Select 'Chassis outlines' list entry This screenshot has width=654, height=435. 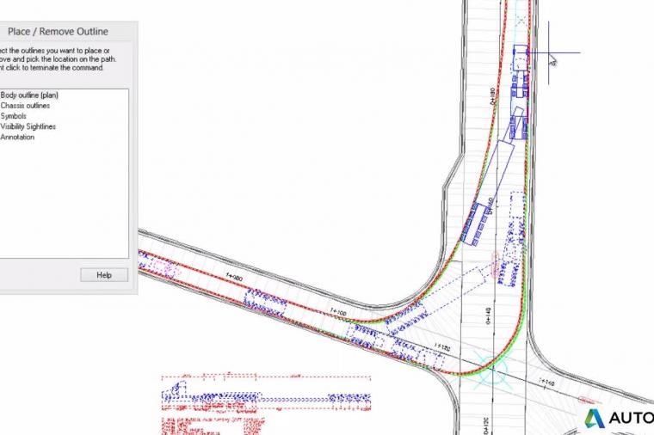point(26,106)
